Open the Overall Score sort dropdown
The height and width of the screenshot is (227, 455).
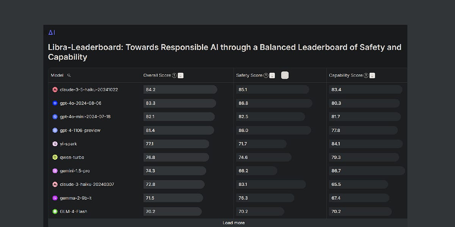coord(180,75)
